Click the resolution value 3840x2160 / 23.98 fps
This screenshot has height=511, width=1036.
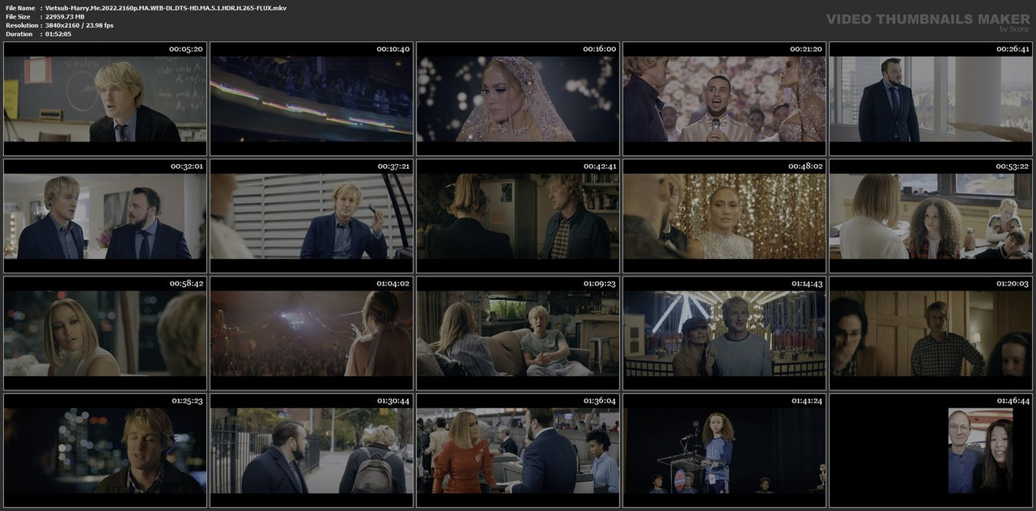[x=79, y=25]
